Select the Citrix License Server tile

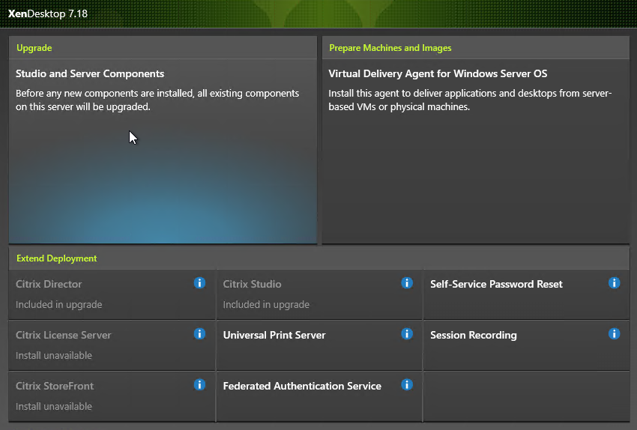[112, 345]
